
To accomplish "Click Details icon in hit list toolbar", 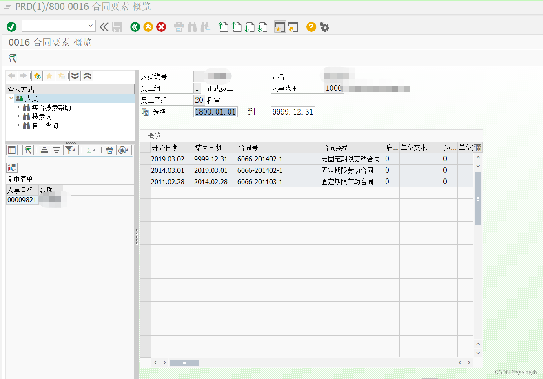I will coord(12,150).
